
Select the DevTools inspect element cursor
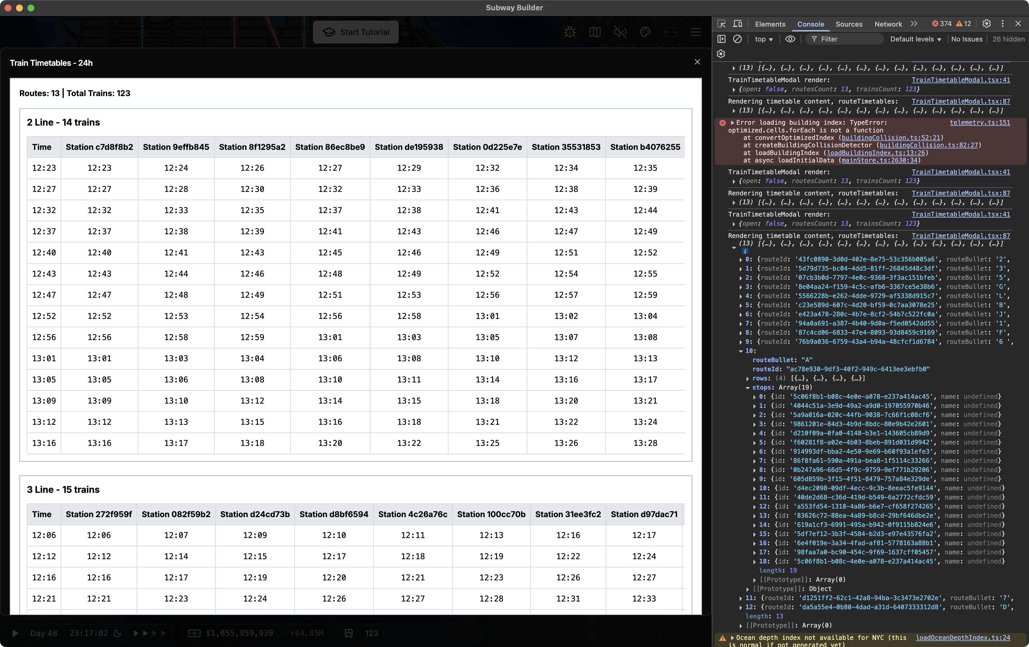click(721, 24)
